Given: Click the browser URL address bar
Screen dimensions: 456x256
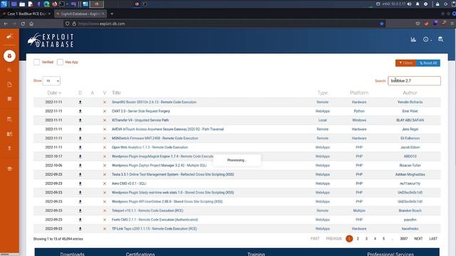Looking at the screenshot, I should (224, 23).
